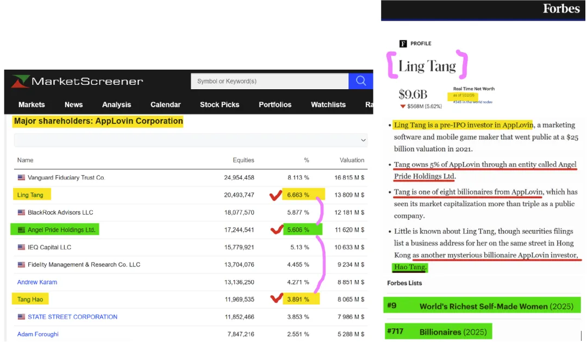
Task: Click the Ling Tang profile name heading
Action: click(x=427, y=66)
